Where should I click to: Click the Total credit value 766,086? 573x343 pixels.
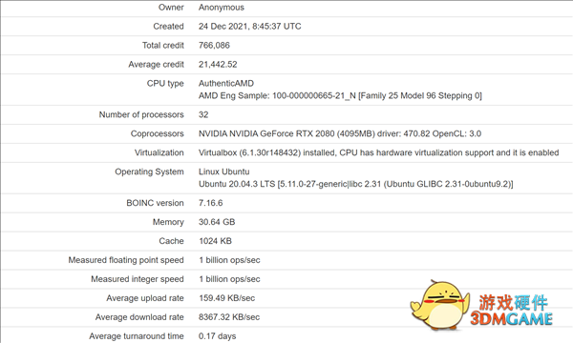(x=214, y=45)
